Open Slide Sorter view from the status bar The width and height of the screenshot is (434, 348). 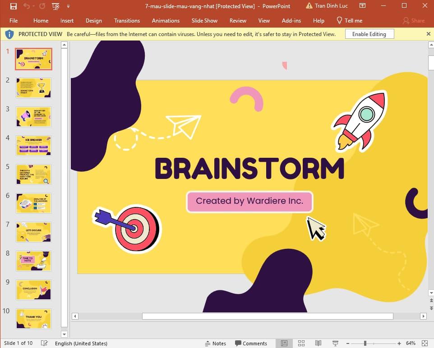[301, 343]
